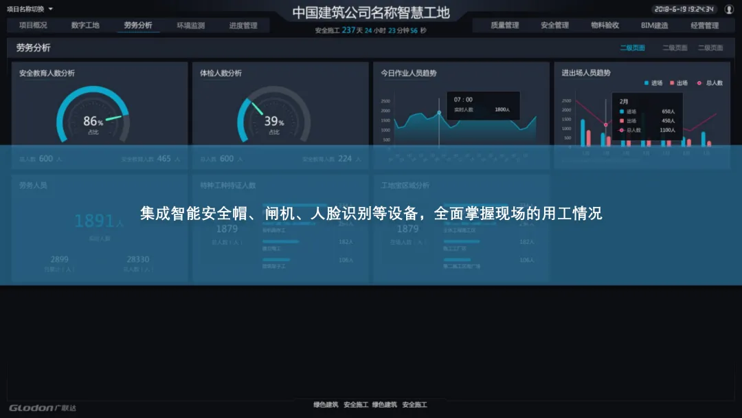Click the 07:00 marker on trend chart

439,113
